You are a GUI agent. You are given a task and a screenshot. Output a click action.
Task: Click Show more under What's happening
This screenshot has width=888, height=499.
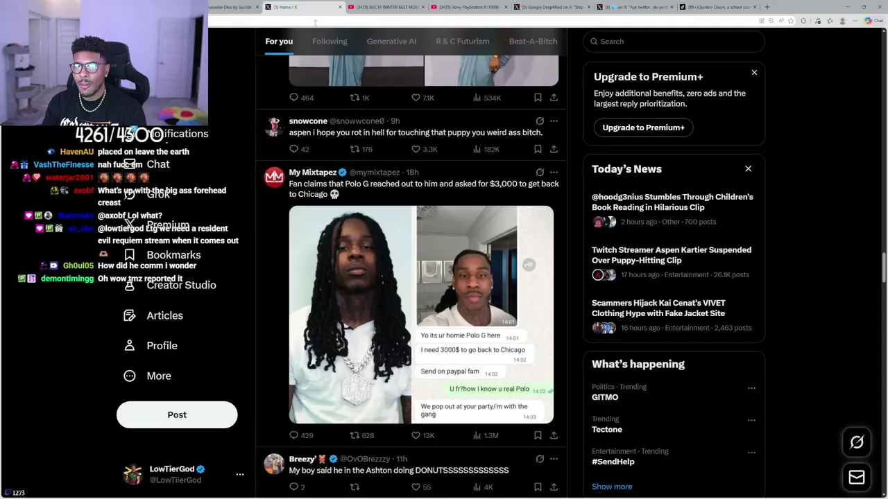pos(612,487)
